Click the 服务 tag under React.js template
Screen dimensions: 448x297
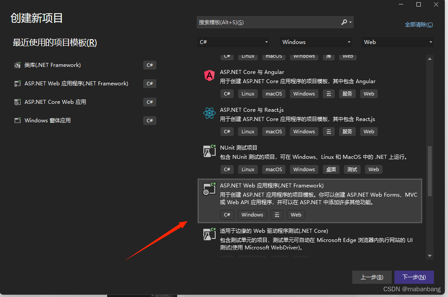pos(347,132)
